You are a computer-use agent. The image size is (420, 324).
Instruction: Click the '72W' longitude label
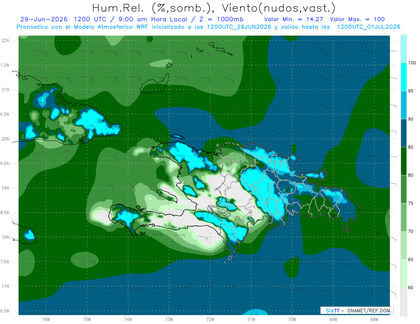pos(210,319)
